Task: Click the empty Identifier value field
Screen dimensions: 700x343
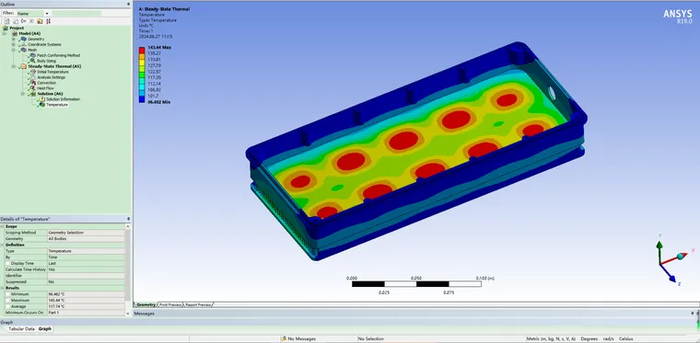Action: click(86, 276)
